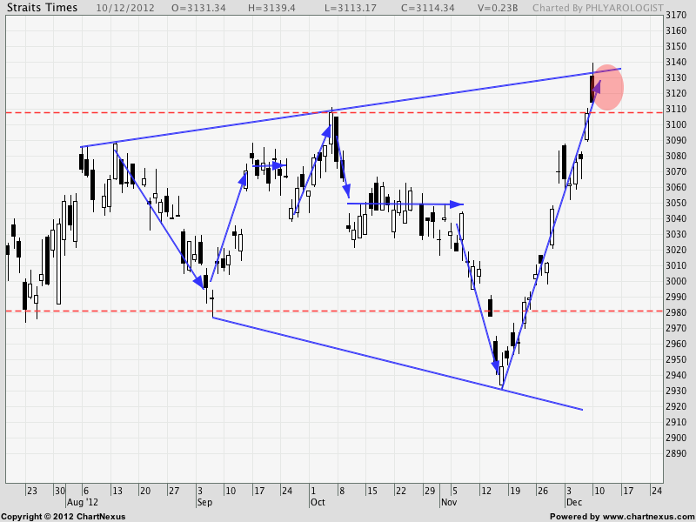Viewport: 696px width, 522px height.
Task: Click the horizontal blue arrow in early November
Action: tap(405, 204)
